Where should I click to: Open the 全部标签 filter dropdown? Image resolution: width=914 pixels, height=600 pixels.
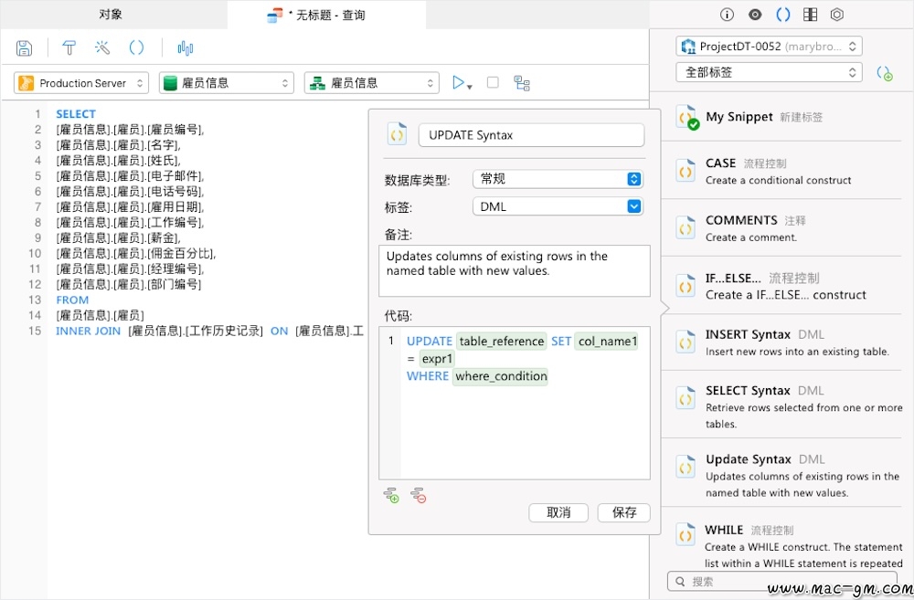(769, 72)
